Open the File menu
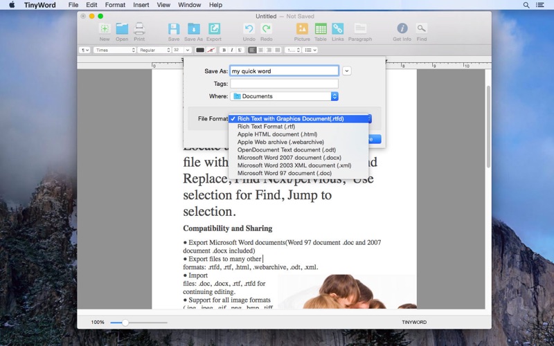 point(73,5)
